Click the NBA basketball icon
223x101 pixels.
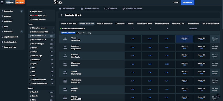click(x=31, y=68)
